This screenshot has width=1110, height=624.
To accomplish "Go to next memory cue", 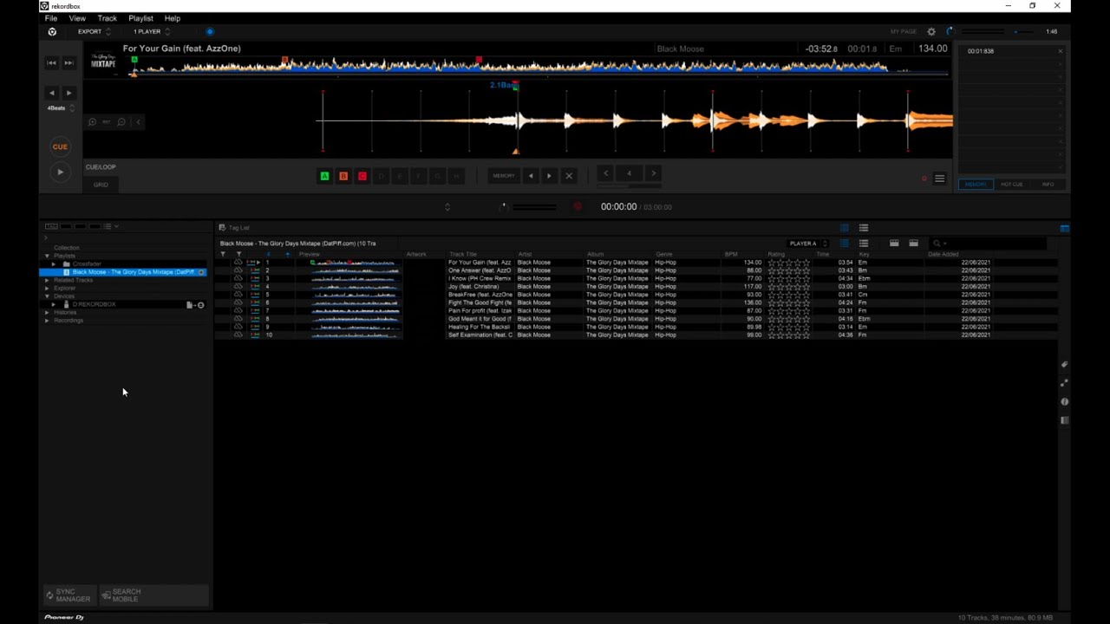I will pyautogui.click(x=549, y=176).
